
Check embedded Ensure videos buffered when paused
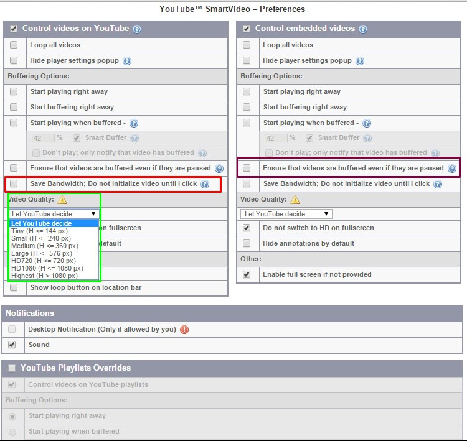[247, 168]
